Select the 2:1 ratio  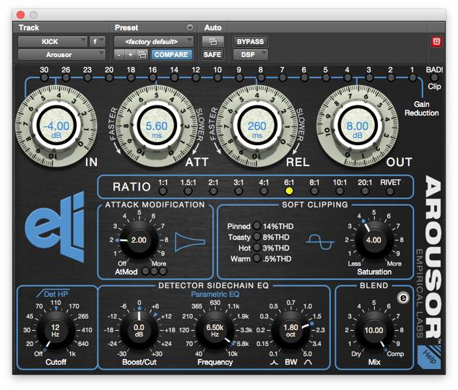[x=213, y=191]
